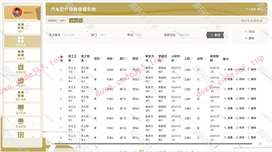Open the 汽车配件 sidebar module
272x152 pixels.
[22, 82]
